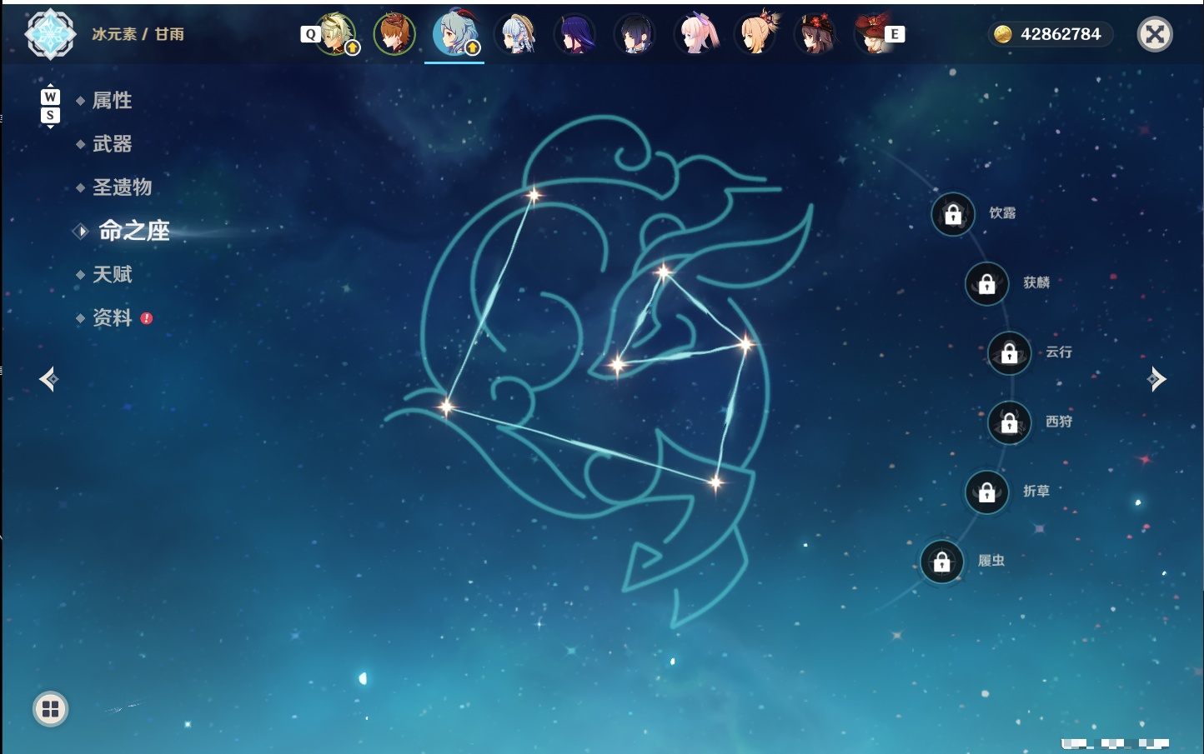Image resolution: width=1204 pixels, height=754 pixels.
Task: Open the 圣遗物 artifacts tab
Action: coord(122,187)
